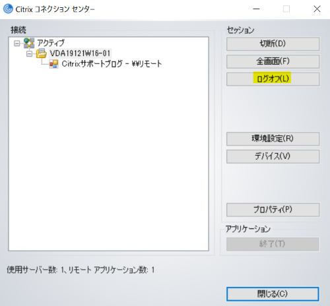The width and height of the screenshot is (330, 306).
Task: Click the highlighted ログオフ(L) button
Action: coord(273,79)
